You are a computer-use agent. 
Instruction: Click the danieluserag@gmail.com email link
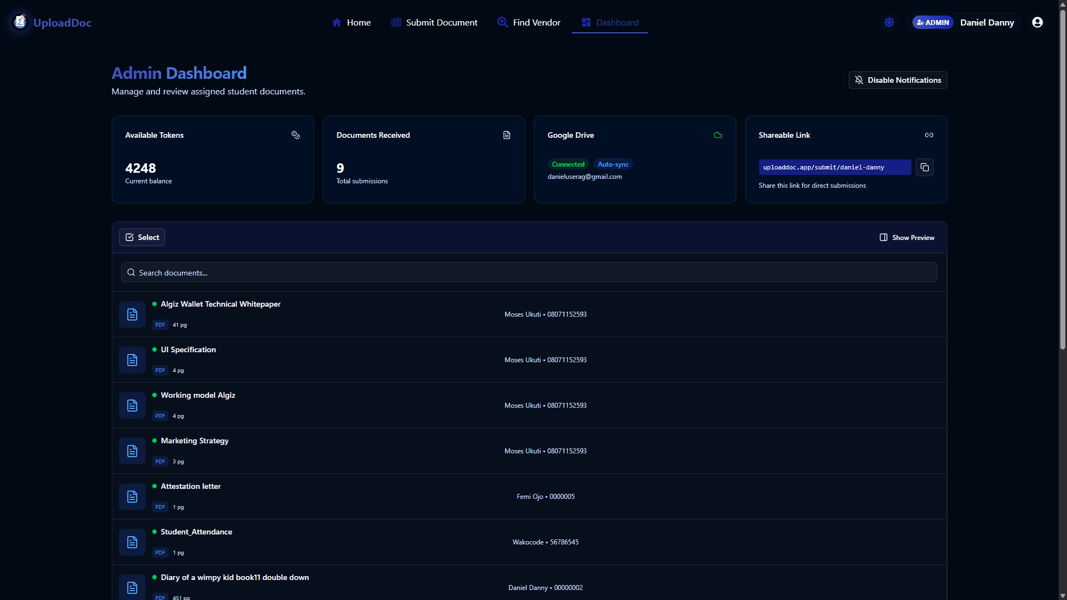[585, 176]
